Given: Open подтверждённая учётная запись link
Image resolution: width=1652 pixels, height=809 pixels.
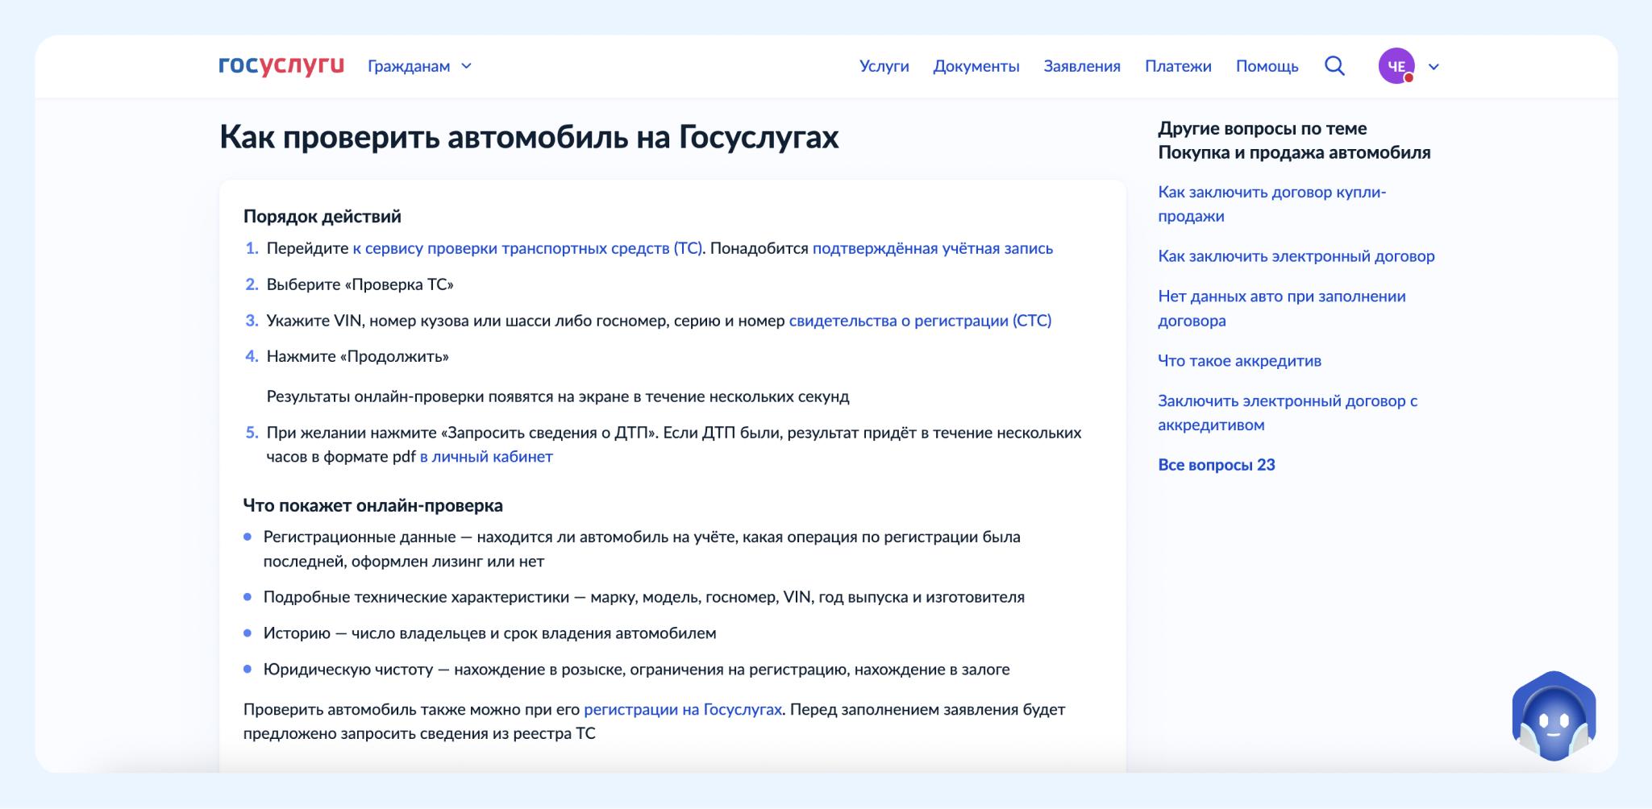Looking at the screenshot, I should [x=932, y=249].
